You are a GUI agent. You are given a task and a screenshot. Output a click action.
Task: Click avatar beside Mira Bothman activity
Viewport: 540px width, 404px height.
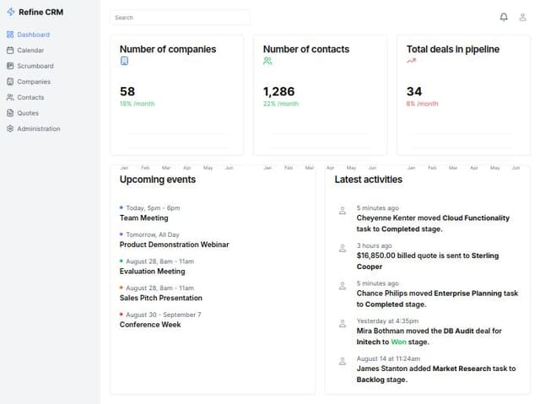[343, 323]
